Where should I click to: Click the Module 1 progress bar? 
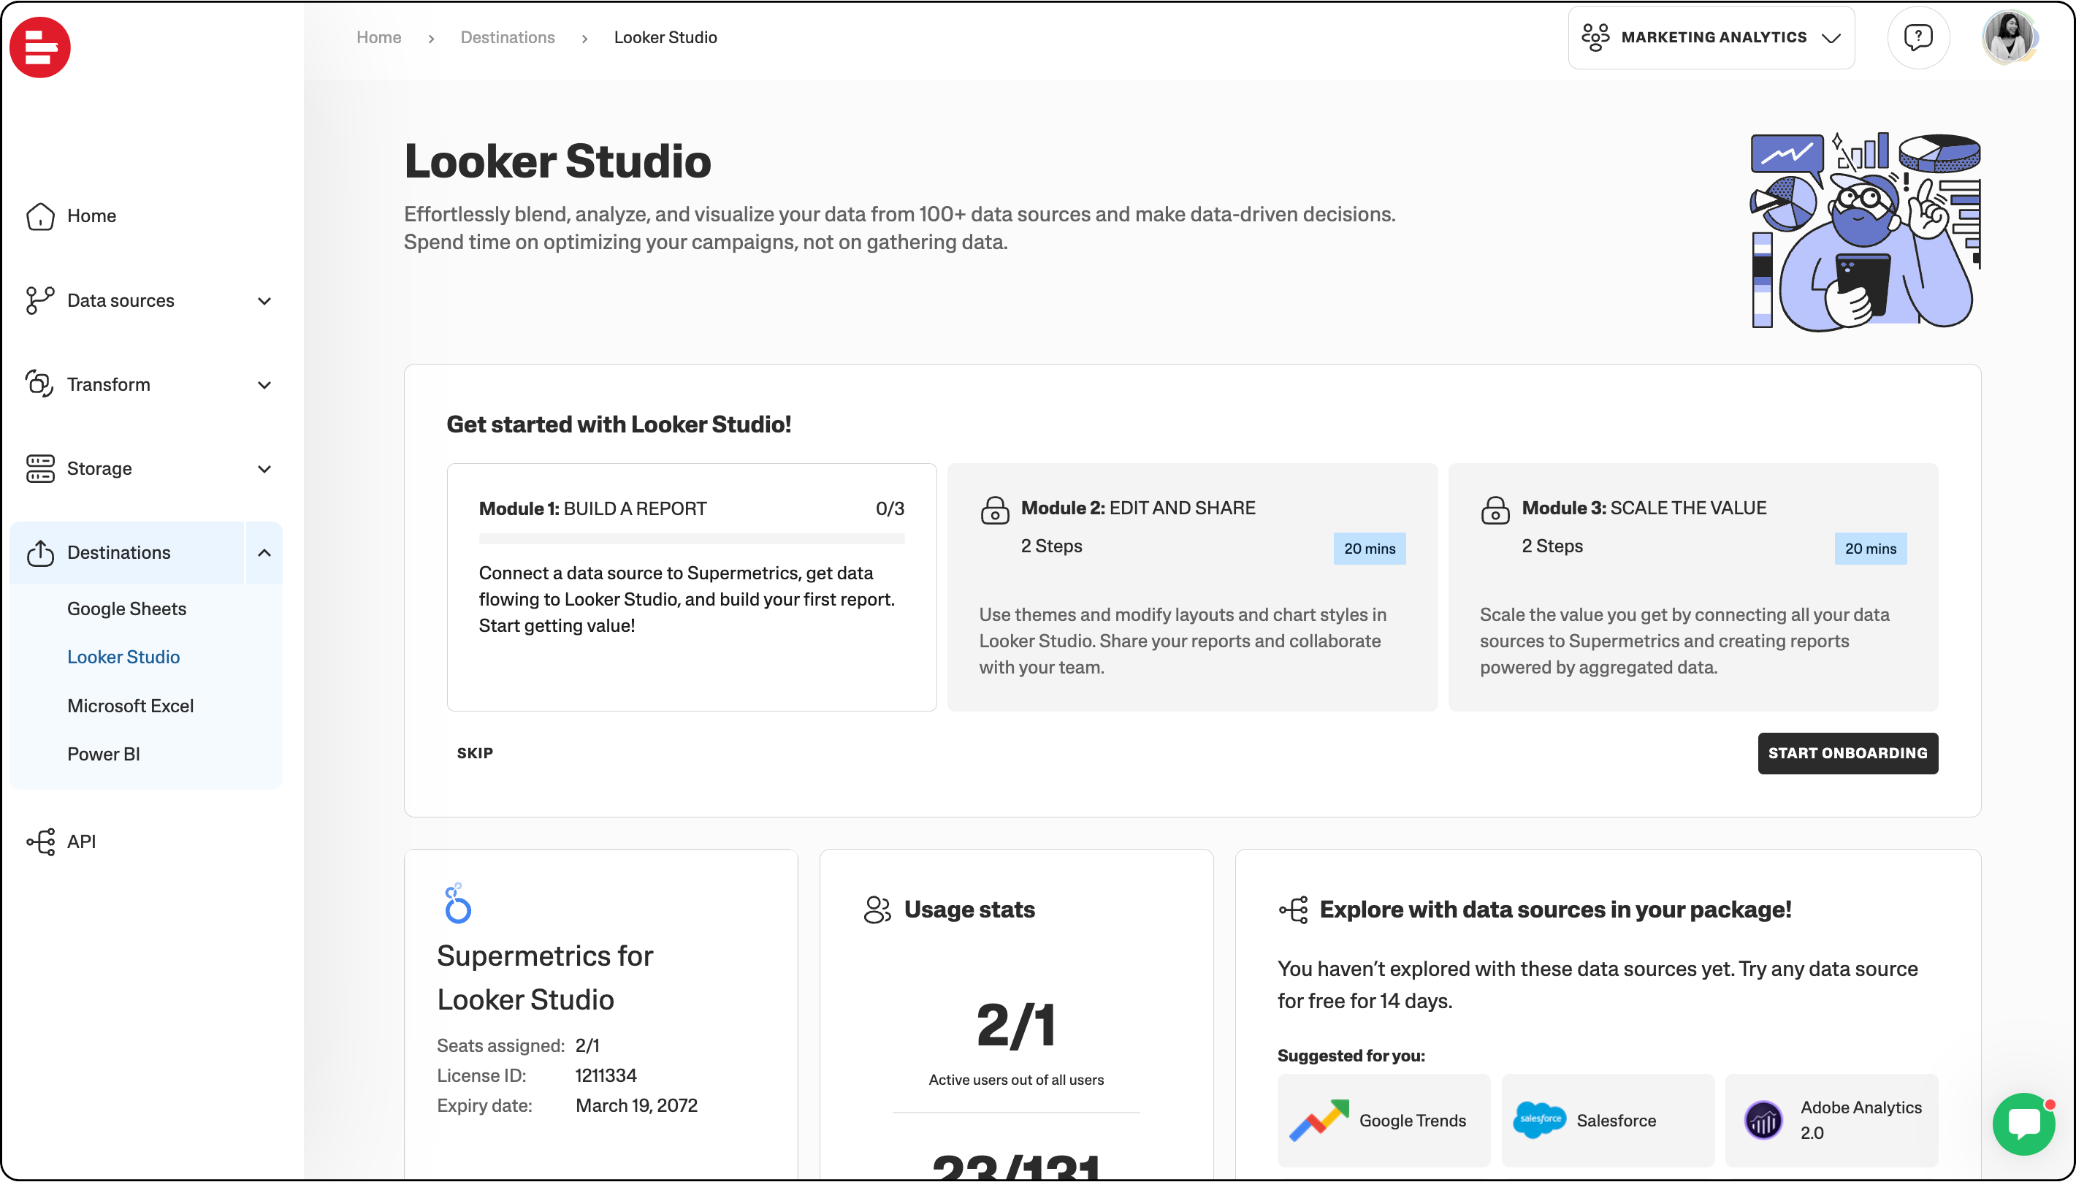(x=692, y=539)
